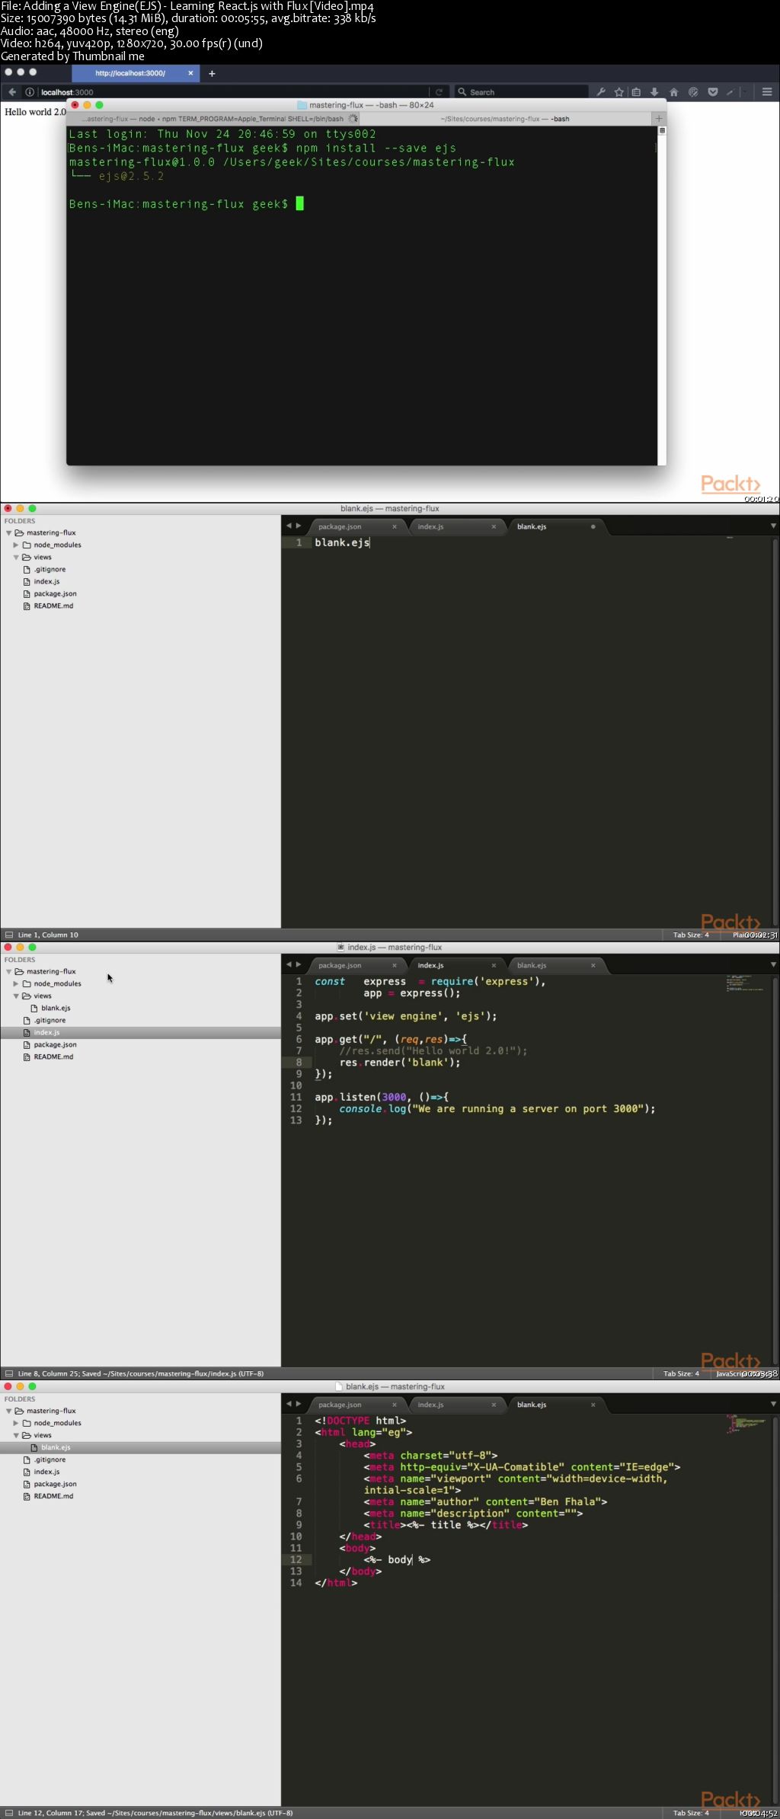Open Firefox developer tools wrench icon
Screen dimensions: 780x1819
tap(601, 92)
